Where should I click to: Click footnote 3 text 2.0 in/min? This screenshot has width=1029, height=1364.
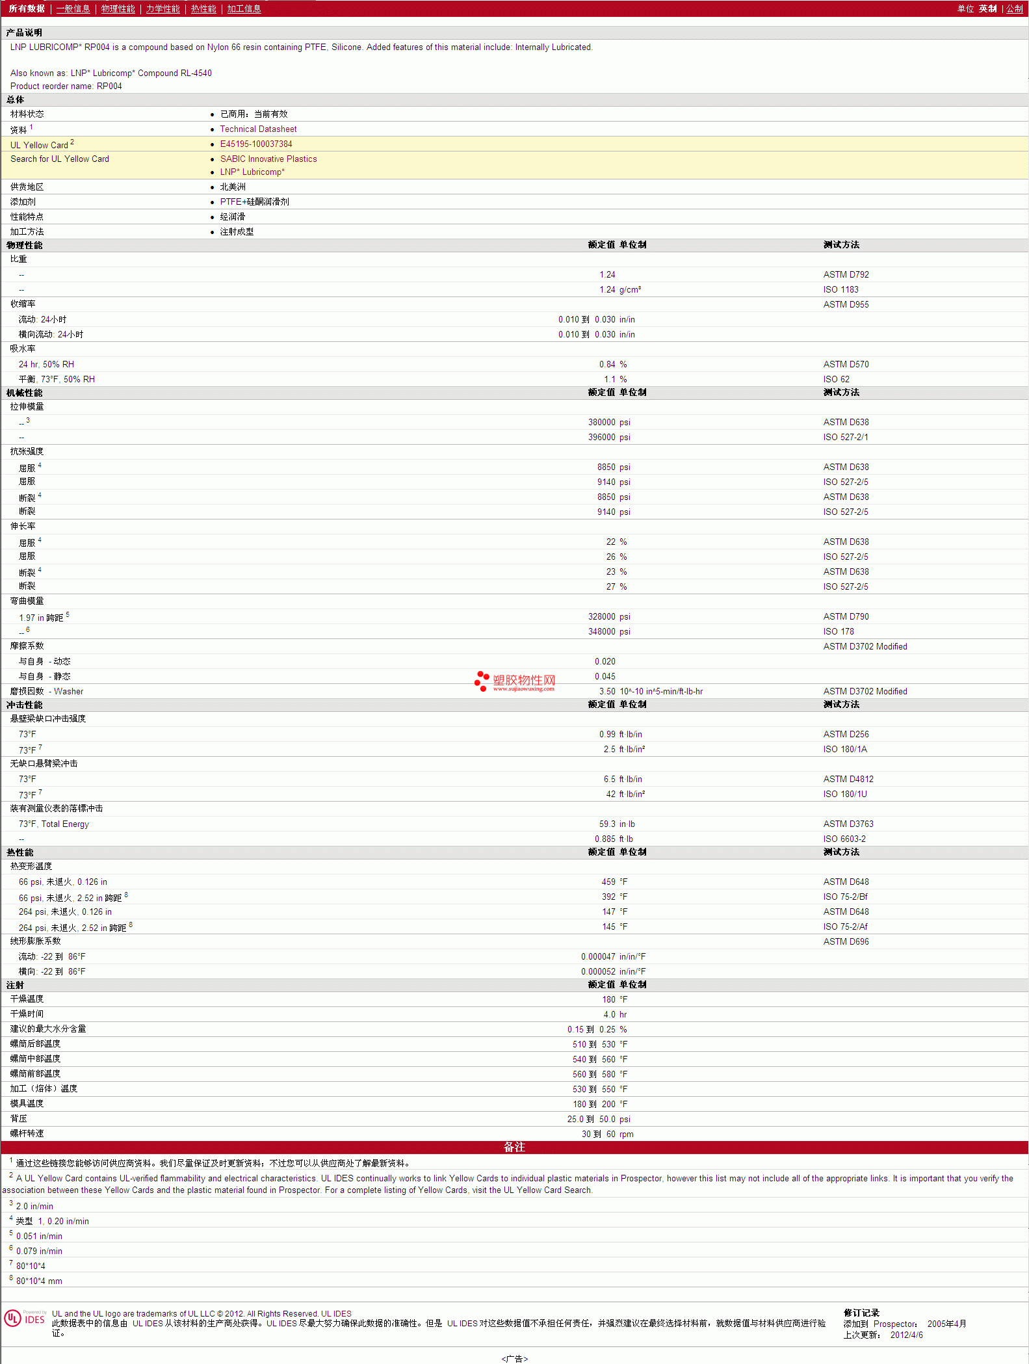pos(34,1207)
